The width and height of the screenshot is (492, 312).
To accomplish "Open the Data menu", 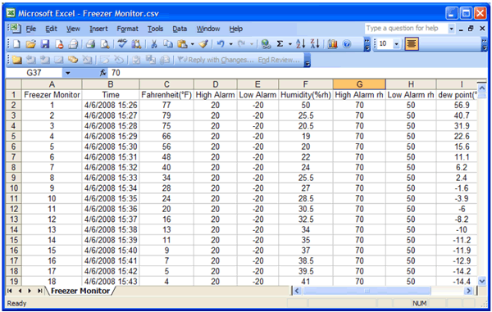I will coord(180,29).
